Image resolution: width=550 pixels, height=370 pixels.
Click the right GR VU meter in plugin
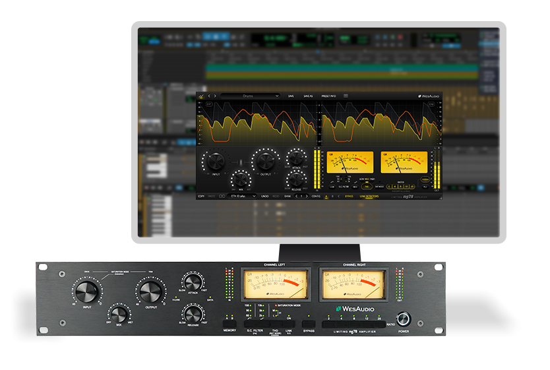coord(404,162)
